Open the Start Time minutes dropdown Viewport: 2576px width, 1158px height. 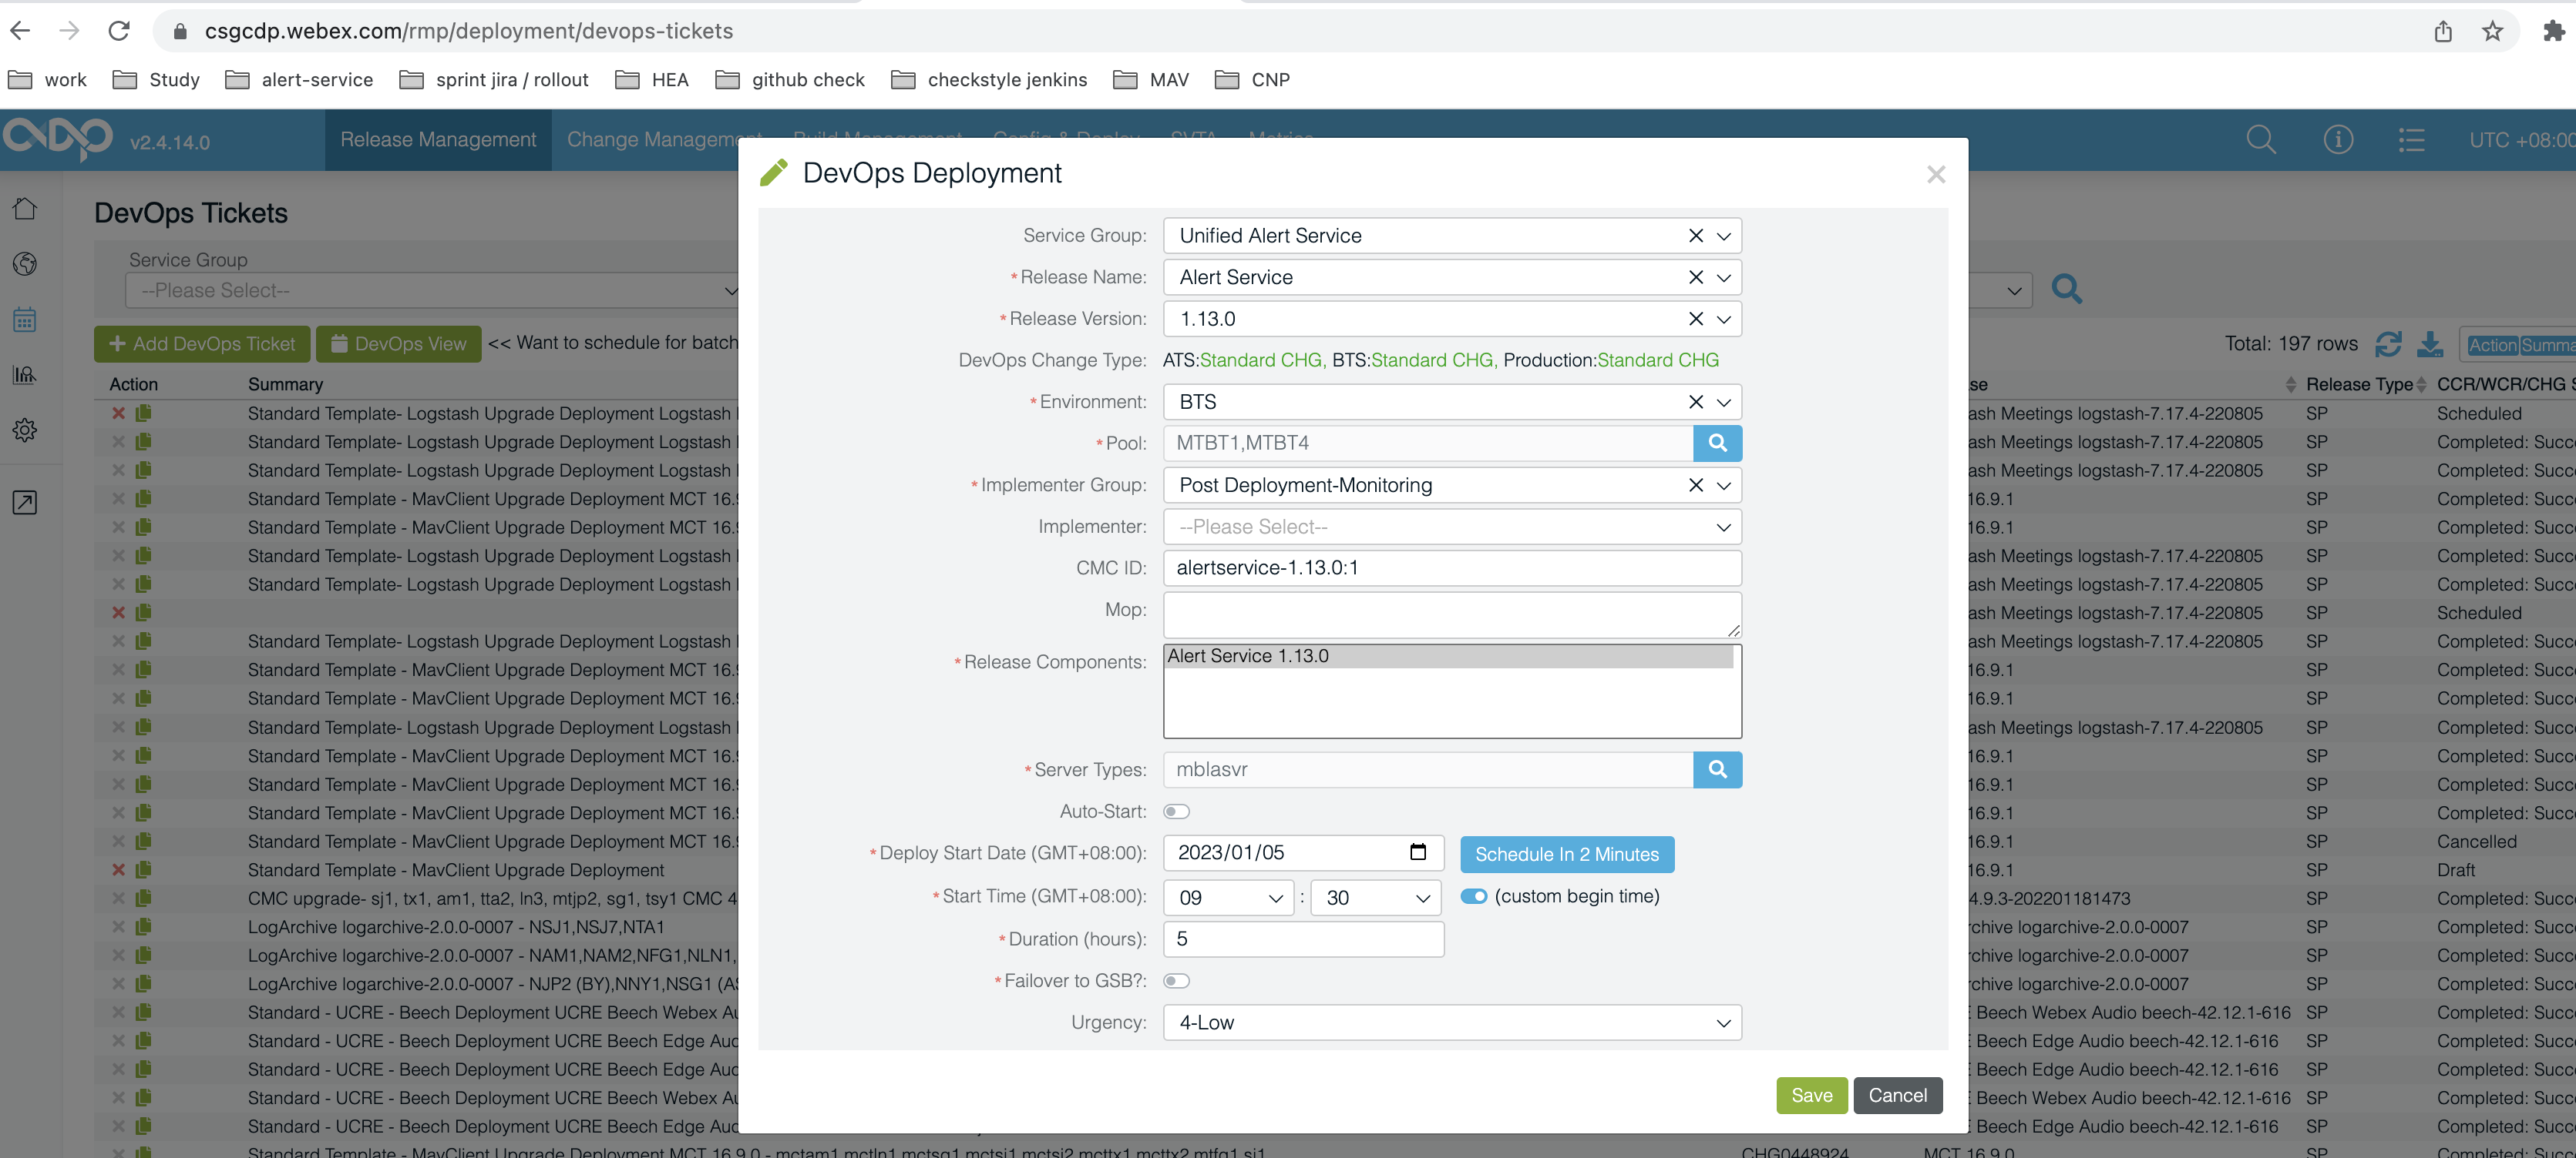pos(1376,897)
